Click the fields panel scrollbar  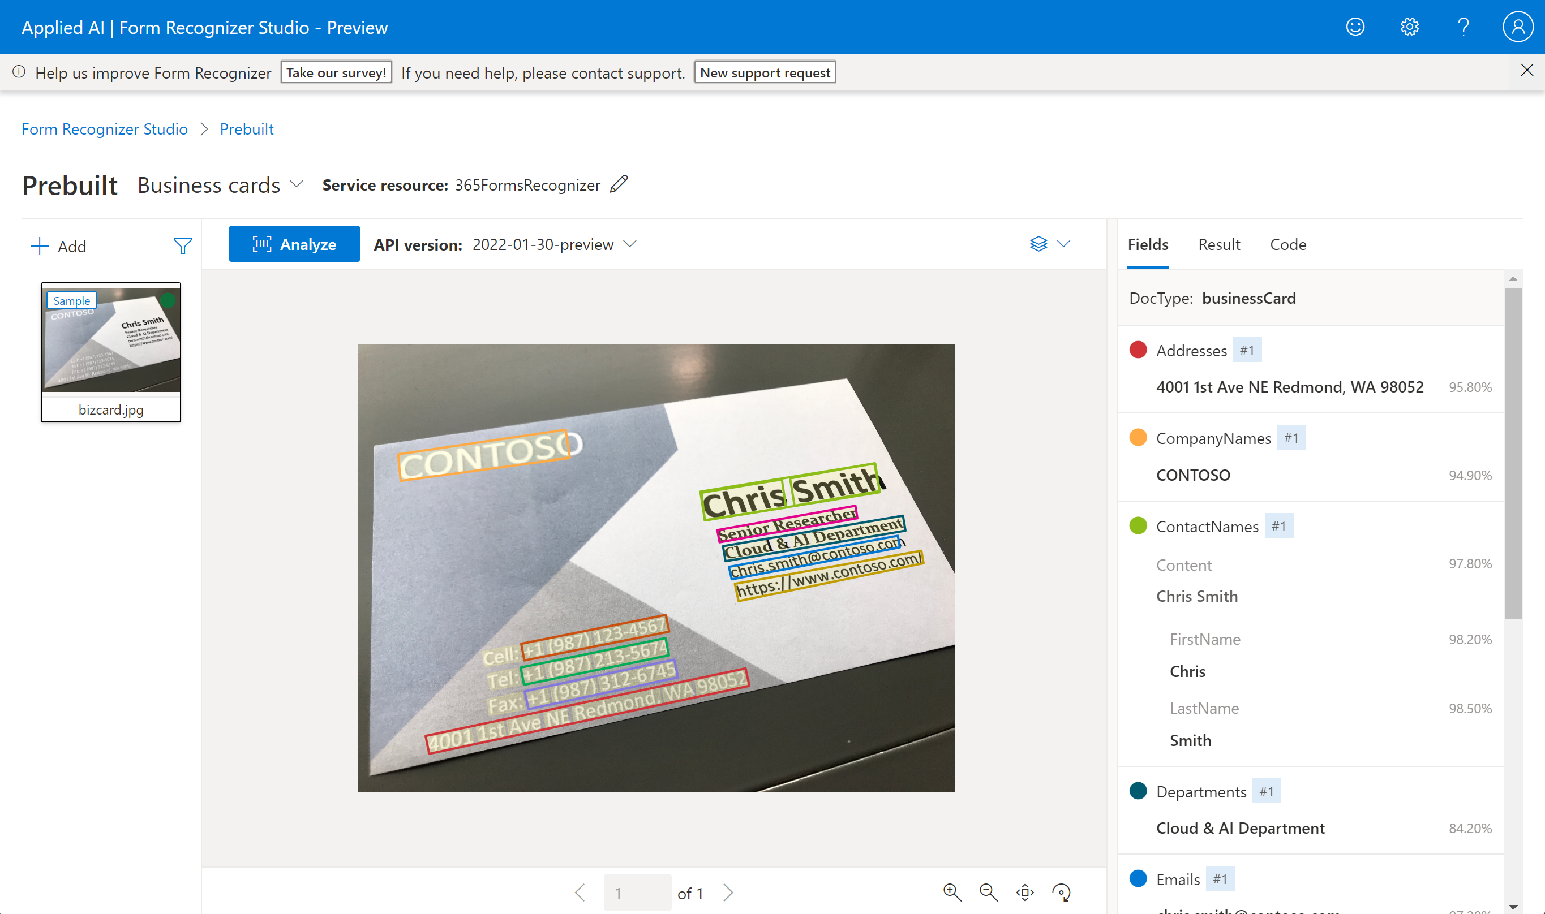click(1513, 453)
